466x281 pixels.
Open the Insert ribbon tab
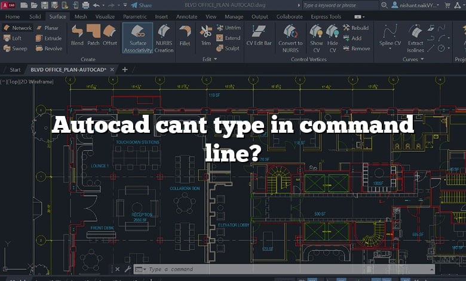(x=161, y=17)
